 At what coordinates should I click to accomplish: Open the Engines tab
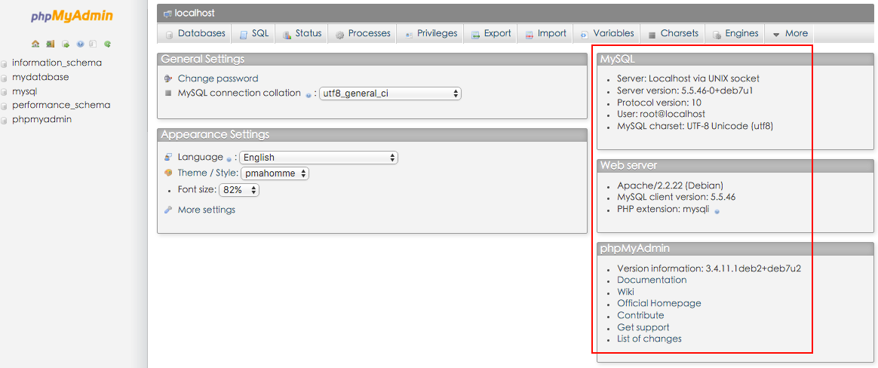pos(735,34)
